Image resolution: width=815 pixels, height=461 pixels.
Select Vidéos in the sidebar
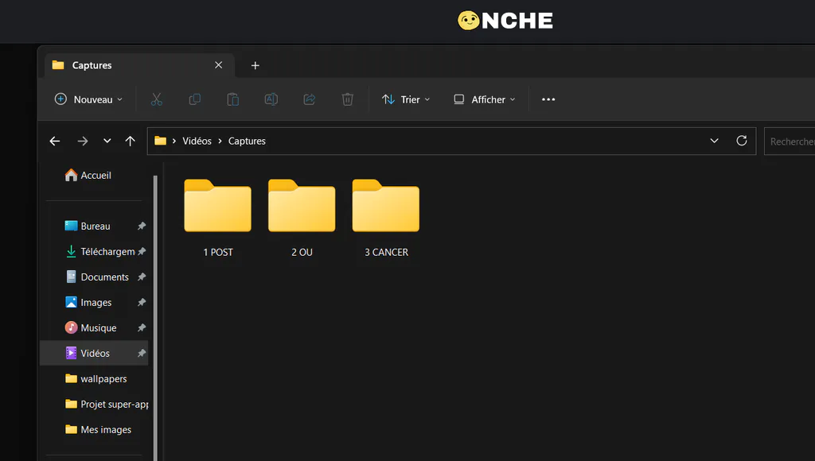(x=96, y=353)
